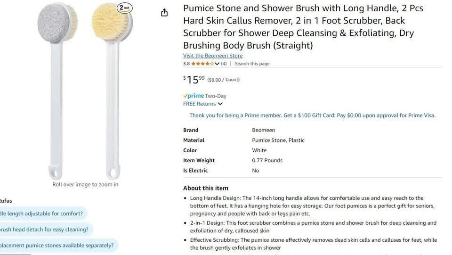Open the ratings popover chevron
The height and width of the screenshot is (255, 452).
[218, 64]
